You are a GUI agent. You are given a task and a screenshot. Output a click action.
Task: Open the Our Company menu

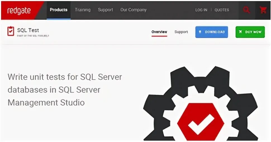(x=134, y=10)
